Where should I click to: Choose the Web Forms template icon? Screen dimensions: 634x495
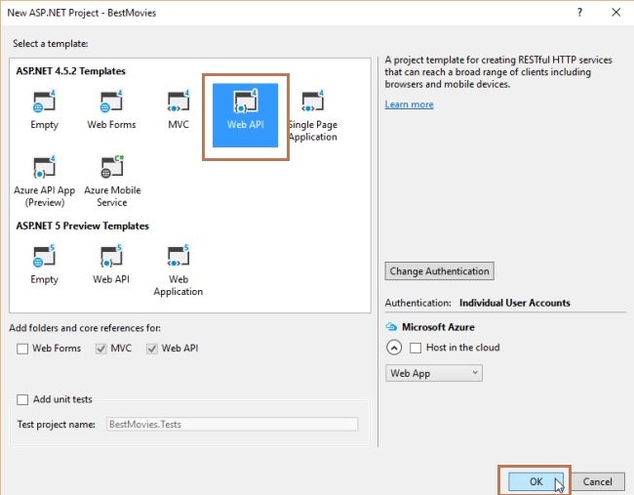point(111,102)
